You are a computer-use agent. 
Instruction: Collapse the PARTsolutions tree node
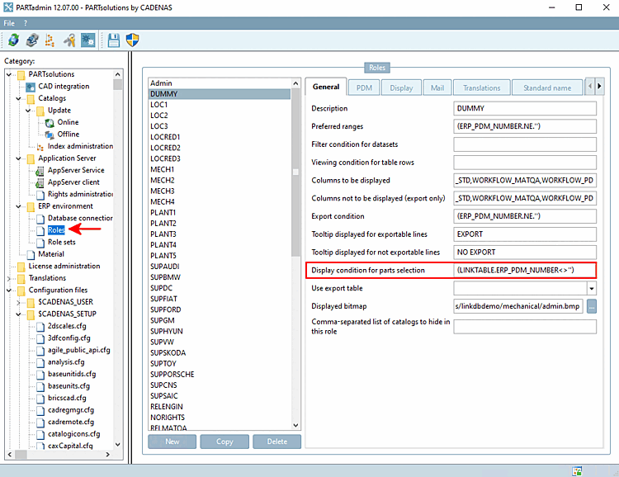click(9, 74)
